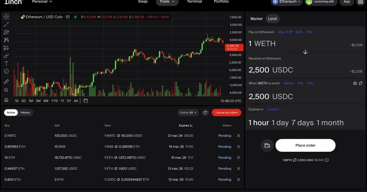Click the info icon under Place order
The image size is (367, 192).
[327, 160]
